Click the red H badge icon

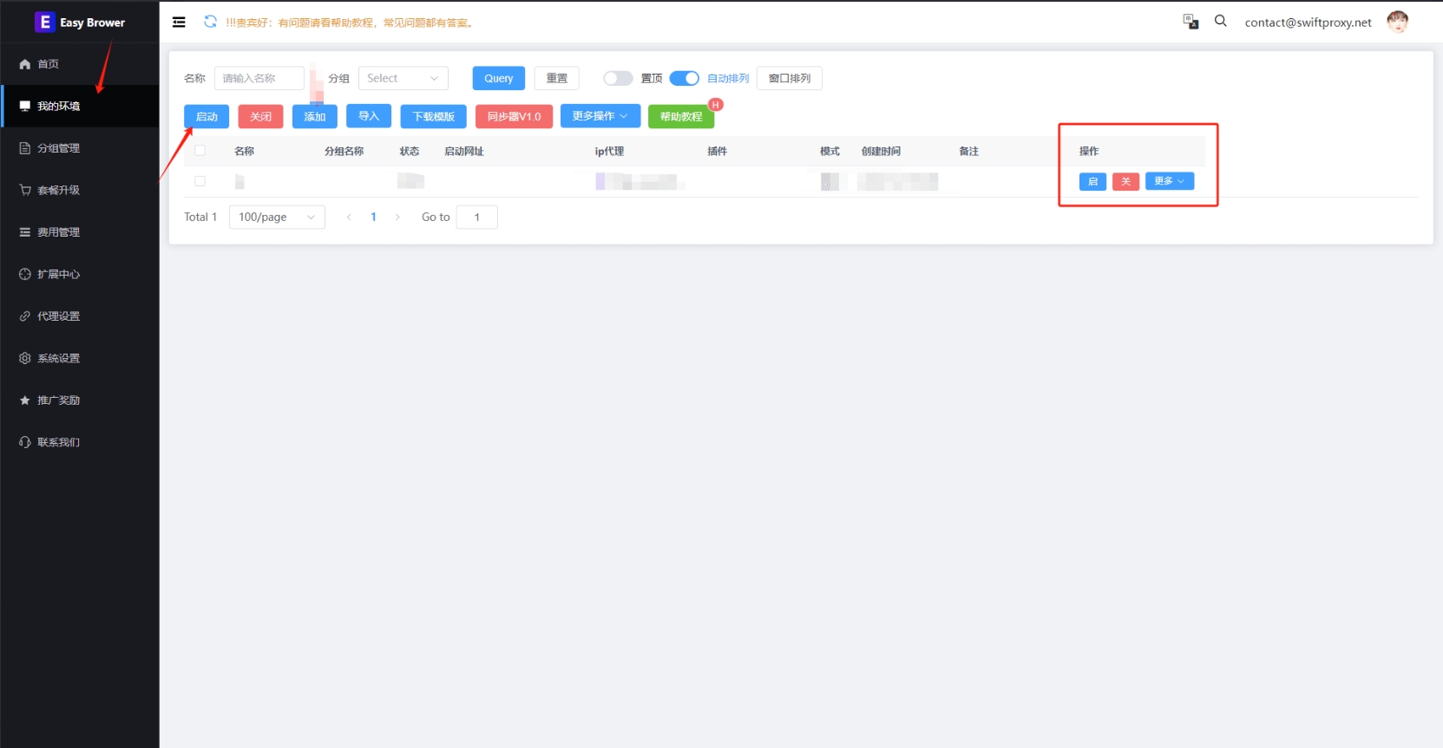coord(716,105)
